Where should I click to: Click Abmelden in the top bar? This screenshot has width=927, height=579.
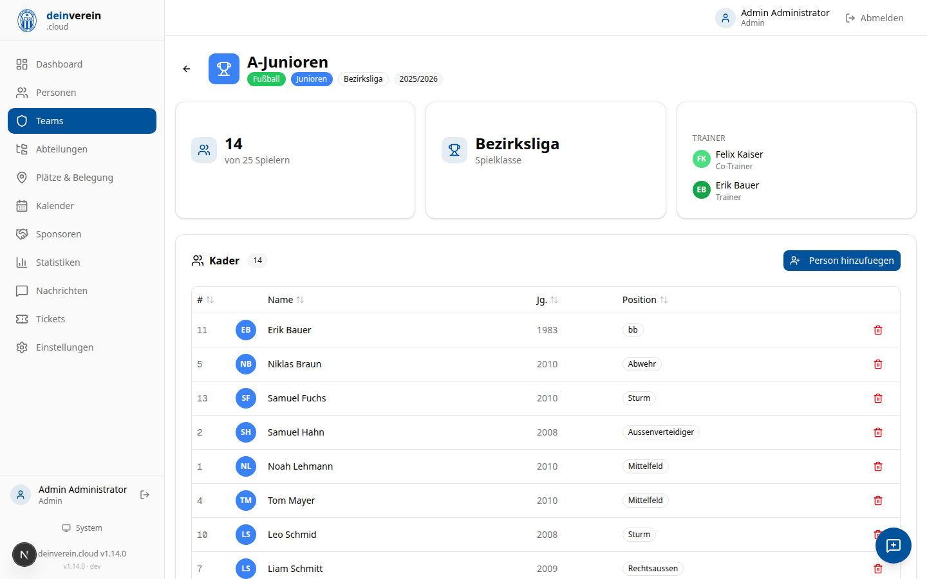[x=874, y=18]
